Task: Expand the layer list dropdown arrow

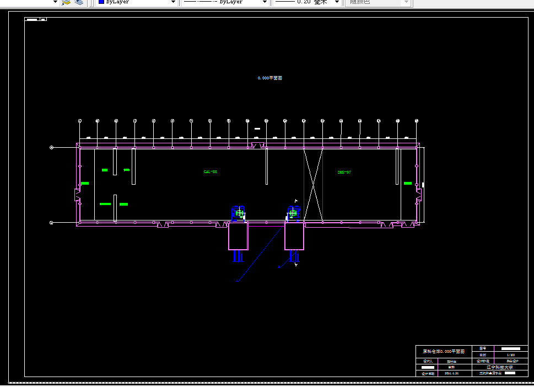Action: tap(56, 2)
